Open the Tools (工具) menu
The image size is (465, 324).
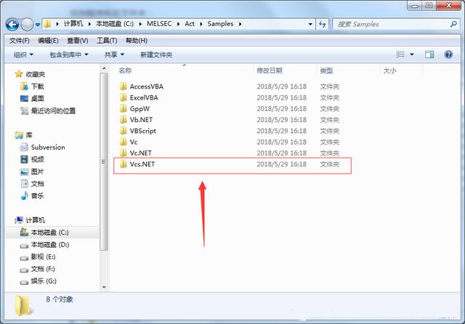pos(106,41)
